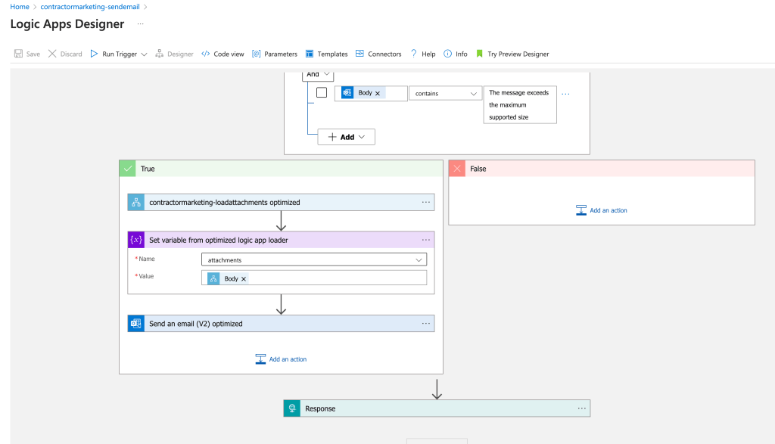The image size is (775, 444).
Task: Open the ellipsis next to Logic Apps Designer title
Action: point(140,23)
